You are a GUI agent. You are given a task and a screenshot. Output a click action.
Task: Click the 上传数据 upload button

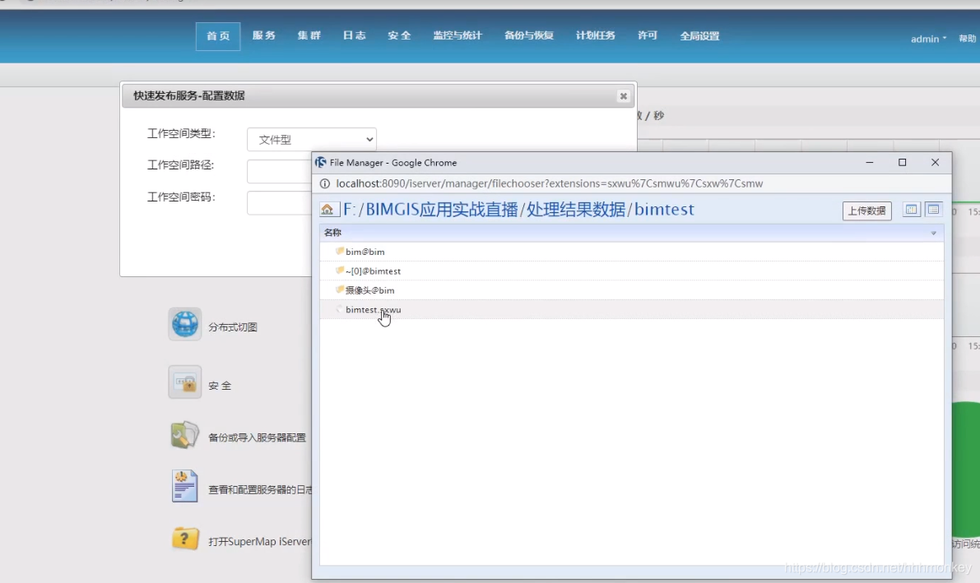pyautogui.click(x=867, y=211)
